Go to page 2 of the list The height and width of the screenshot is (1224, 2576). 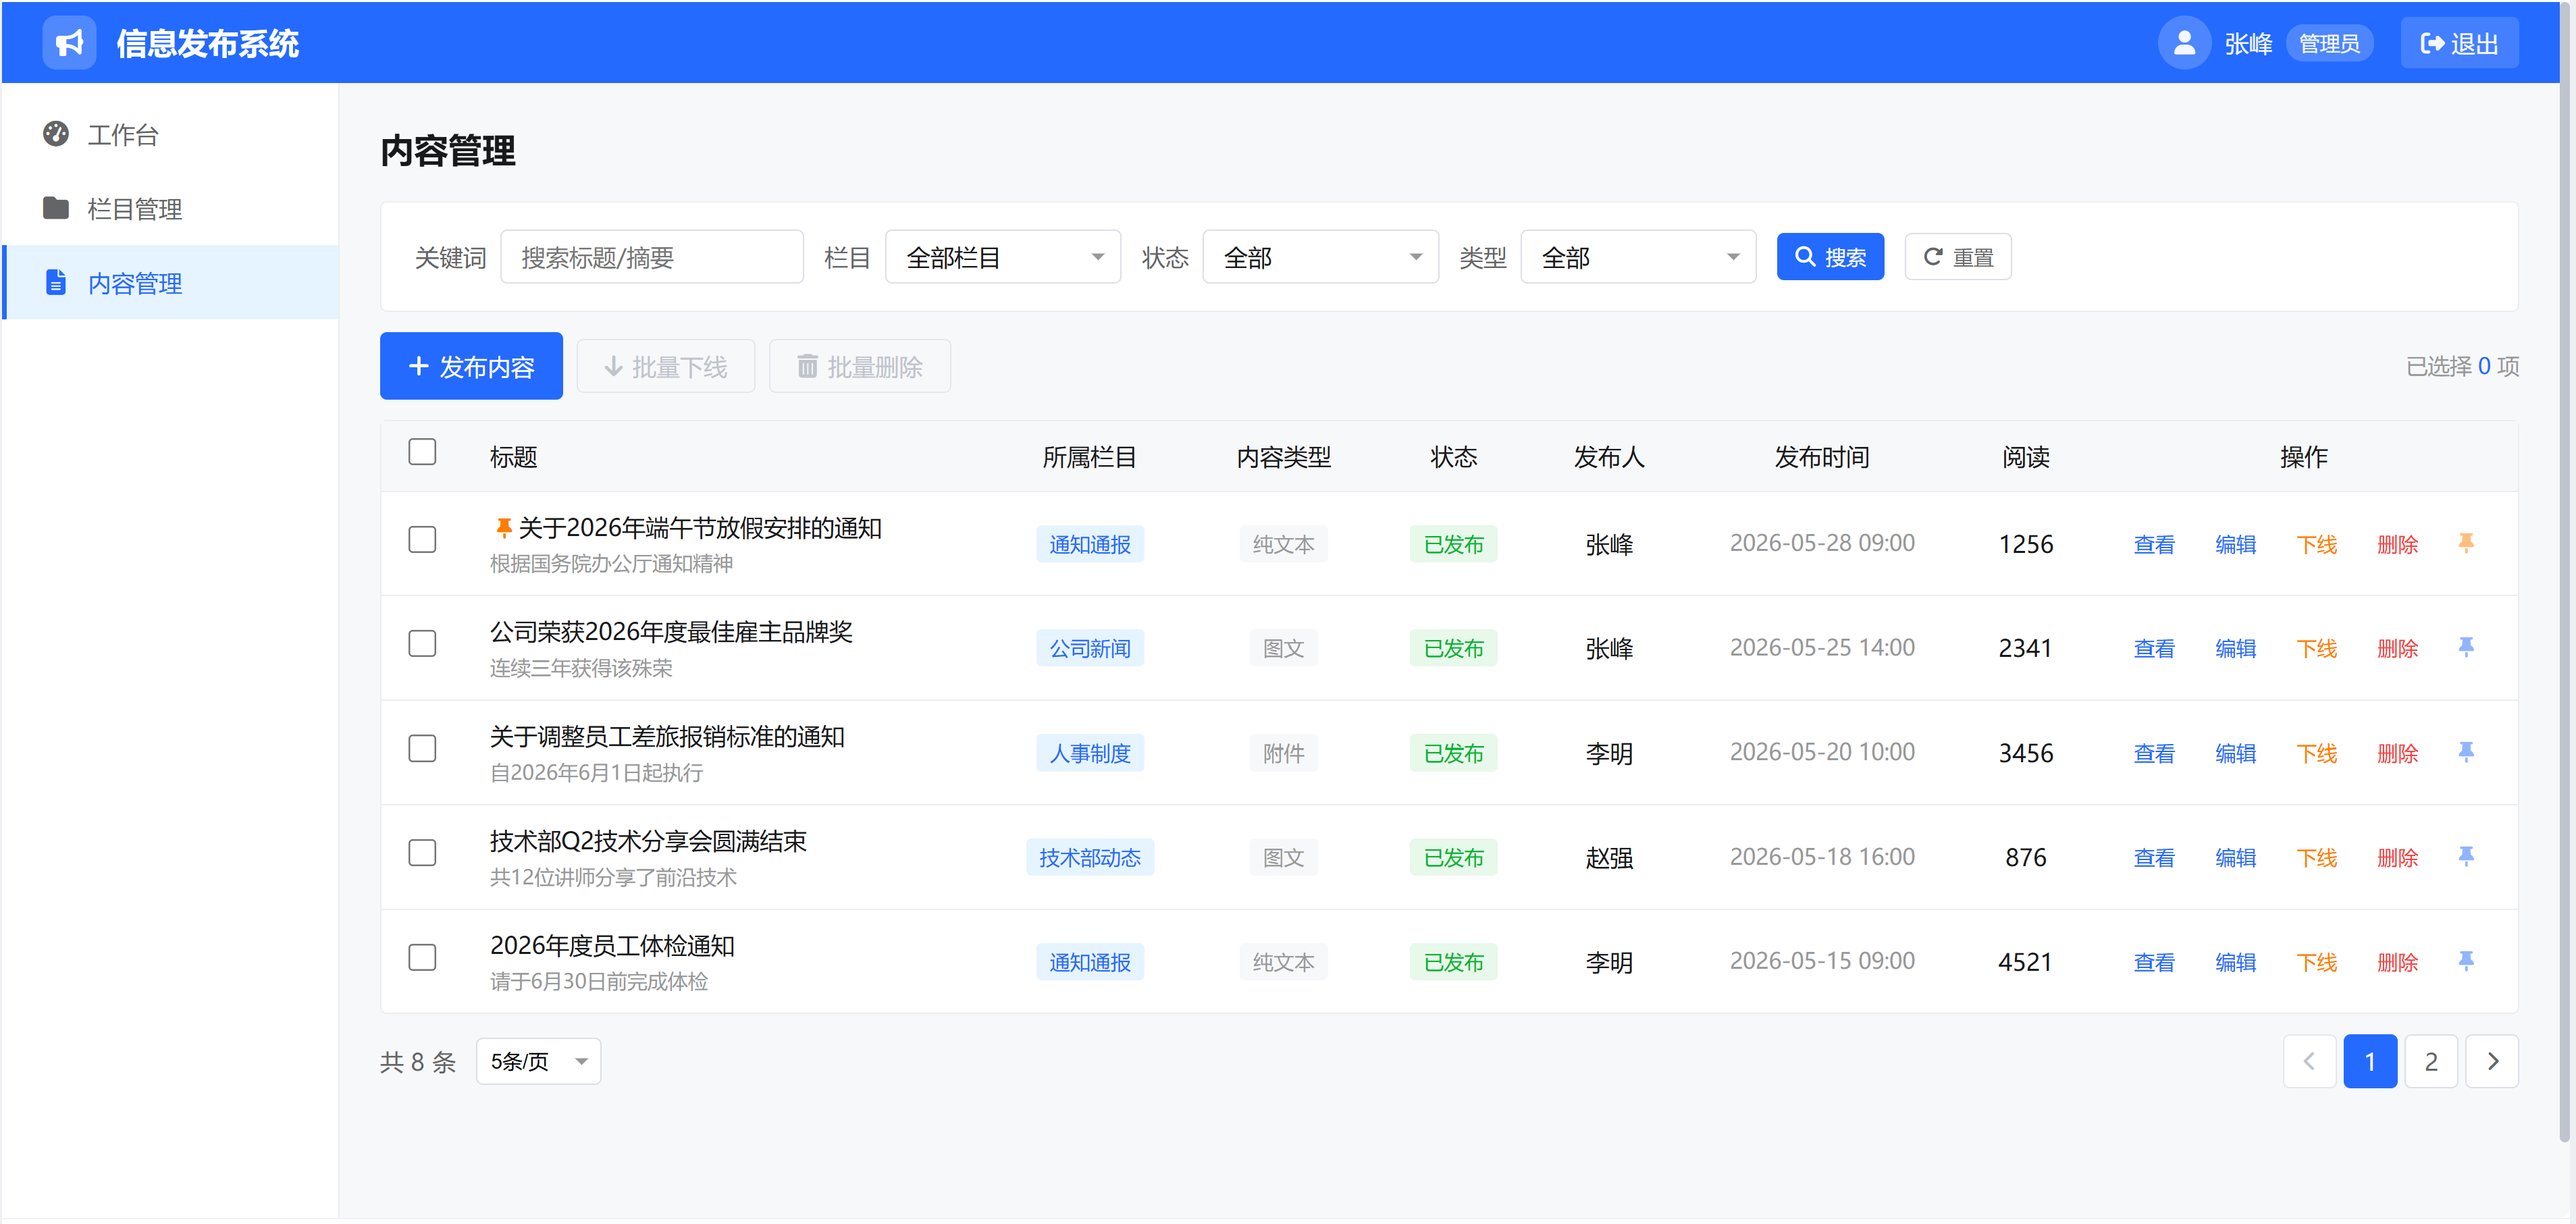point(2431,1061)
